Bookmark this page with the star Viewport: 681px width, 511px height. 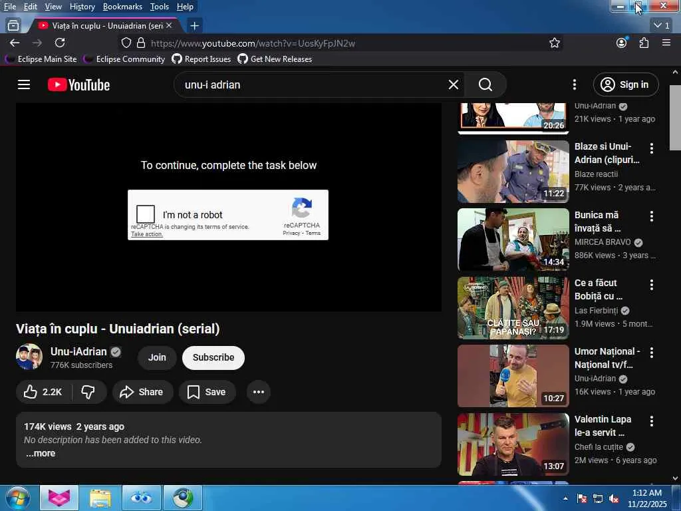point(554,43)
